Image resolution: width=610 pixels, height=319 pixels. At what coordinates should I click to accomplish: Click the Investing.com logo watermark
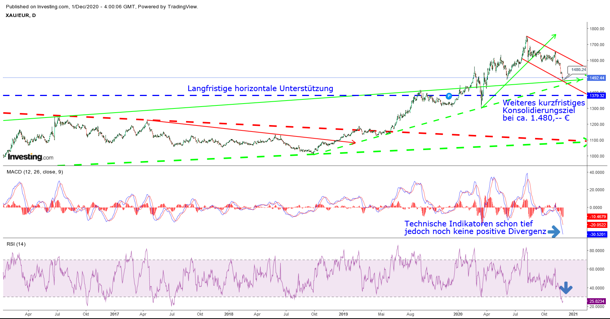31,157
